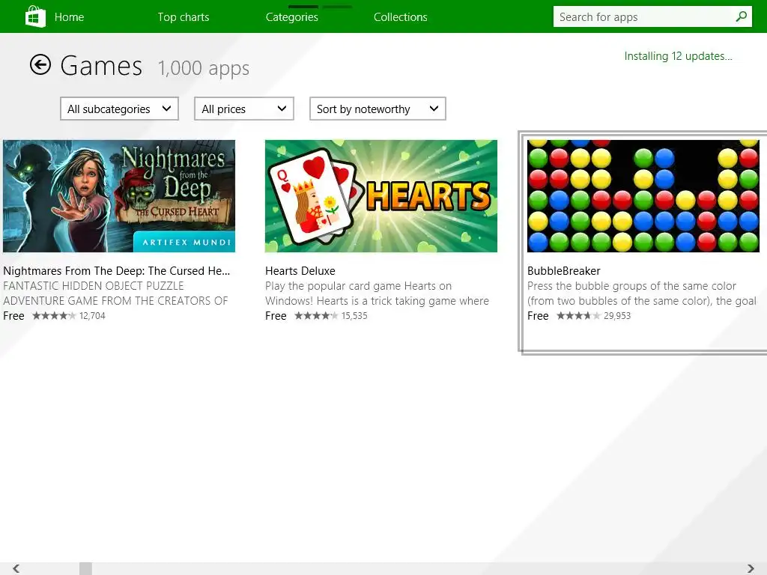Go back using the circled arrow icon
Screen dimensions: 767x575
(40, 64)
